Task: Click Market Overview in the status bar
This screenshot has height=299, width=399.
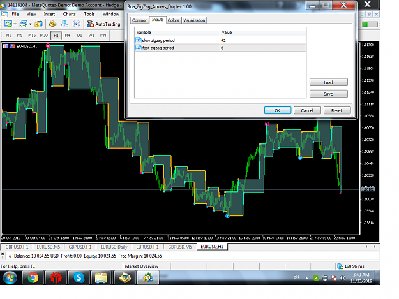Action: tap(142, 266)
